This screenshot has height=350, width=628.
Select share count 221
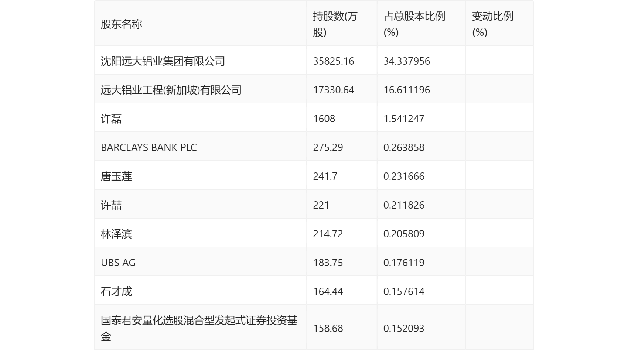[x=321, y=205]
